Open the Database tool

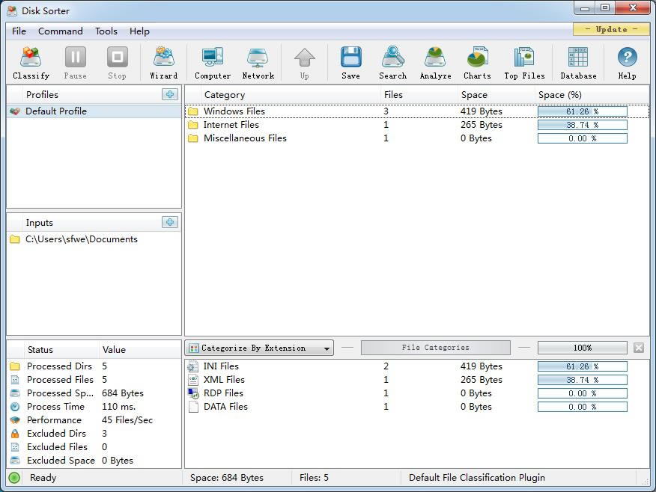click(x=578, y=63)
